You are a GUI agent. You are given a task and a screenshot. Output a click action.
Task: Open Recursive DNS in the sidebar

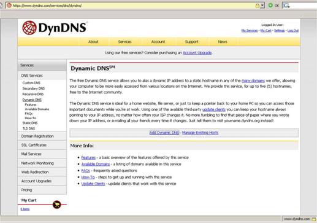pos(33,94)
